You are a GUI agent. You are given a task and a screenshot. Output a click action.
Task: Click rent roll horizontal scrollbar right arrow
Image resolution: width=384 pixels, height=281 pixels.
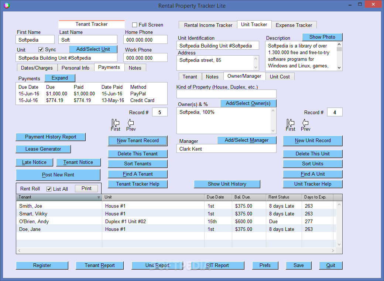tap(333, 250)
